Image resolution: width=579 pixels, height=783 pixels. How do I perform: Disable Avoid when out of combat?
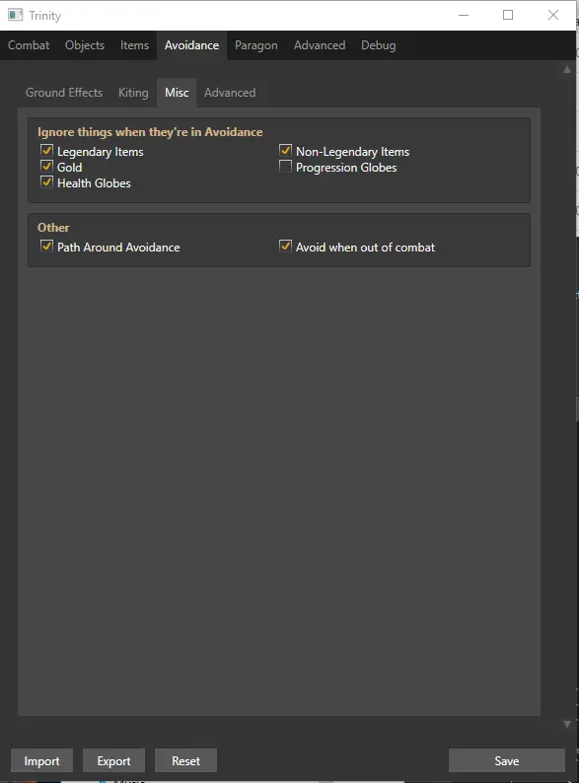click(285, 247)
